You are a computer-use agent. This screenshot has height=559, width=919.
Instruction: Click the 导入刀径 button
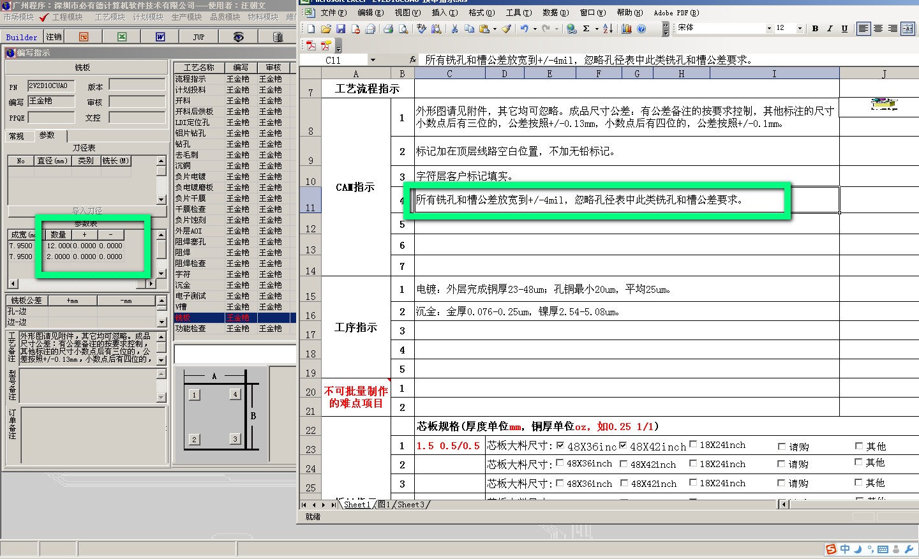87,211
